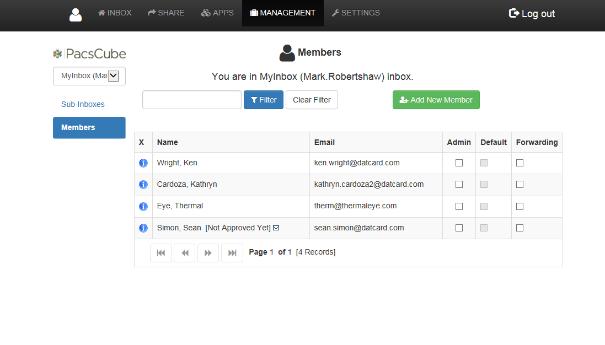Screen dimensions: 605x345
Task: Enable Forwarding for Eye, Thermal
Action: tap(520, 207)
